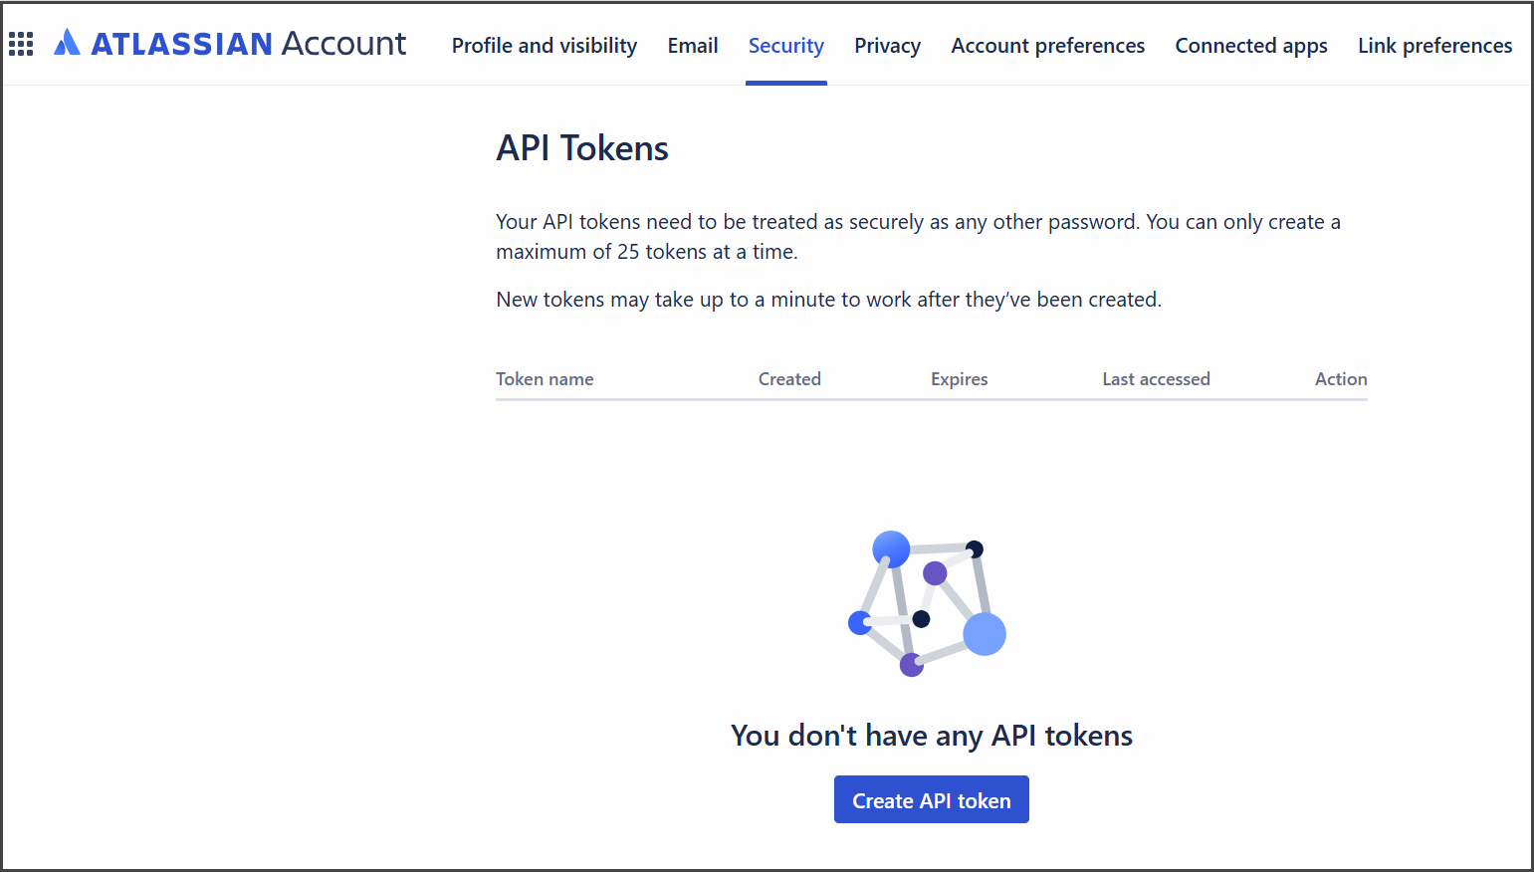Open the Account preferences tab
This screenshot has width=1534, height=872.
tap(1047, 46)
